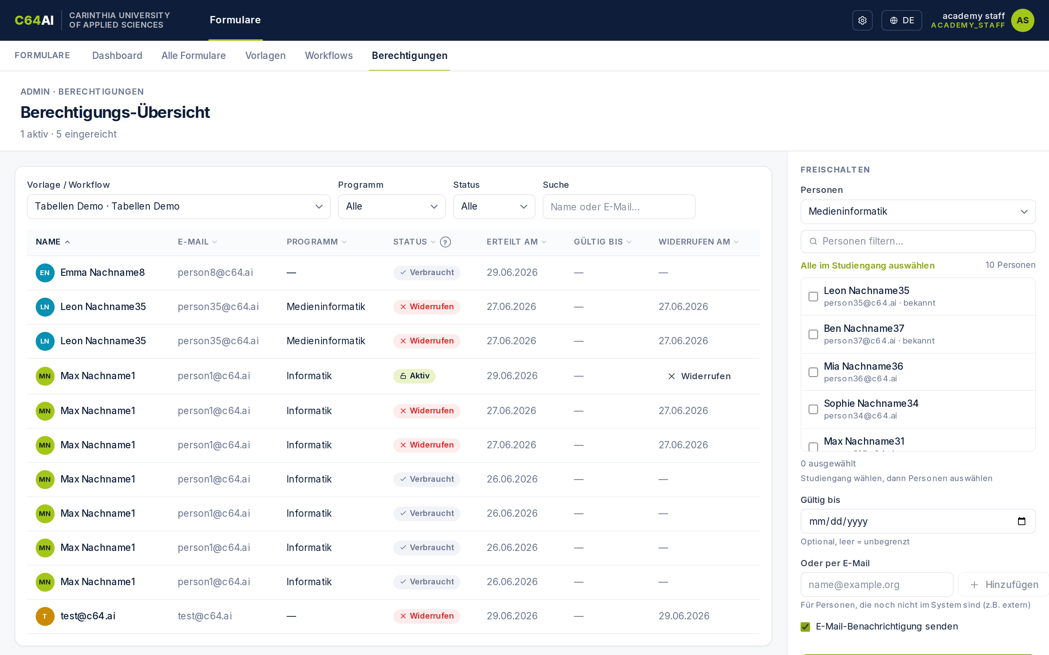Click Alle im Studiengang auswählen link
Viewport: 1049px width, 655px height.
(867, 266)
